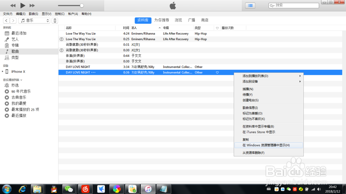Viewport: 346px width, 194px height.
Task: Click the iPhone device icon button
Action: coord(55,20)
